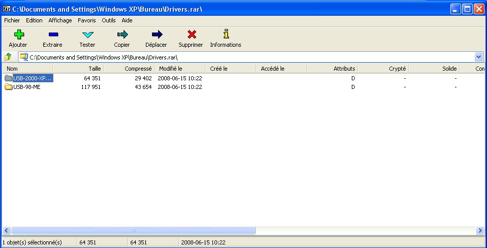
Task: Click the status bar selection count
Action: [x=33, y=242]
